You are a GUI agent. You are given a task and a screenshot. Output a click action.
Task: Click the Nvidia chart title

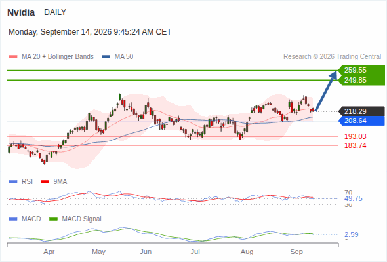(21, 12)
